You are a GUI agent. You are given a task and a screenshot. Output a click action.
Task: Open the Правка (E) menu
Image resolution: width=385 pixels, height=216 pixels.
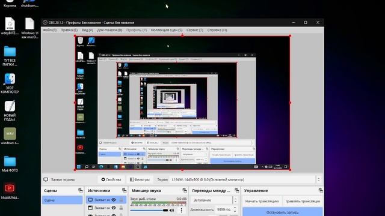[69, 30]
